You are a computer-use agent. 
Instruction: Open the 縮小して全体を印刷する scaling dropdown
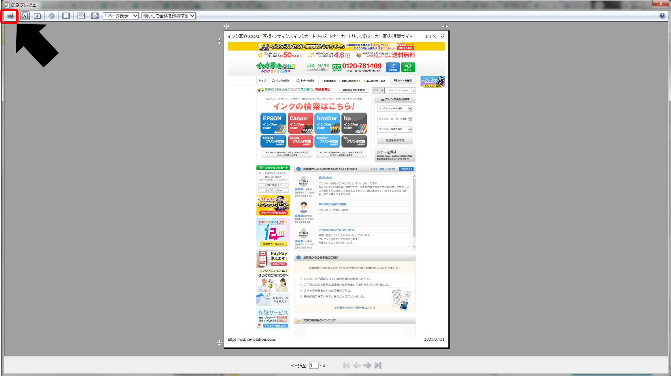pyautogui.click(x=169, y=16)
